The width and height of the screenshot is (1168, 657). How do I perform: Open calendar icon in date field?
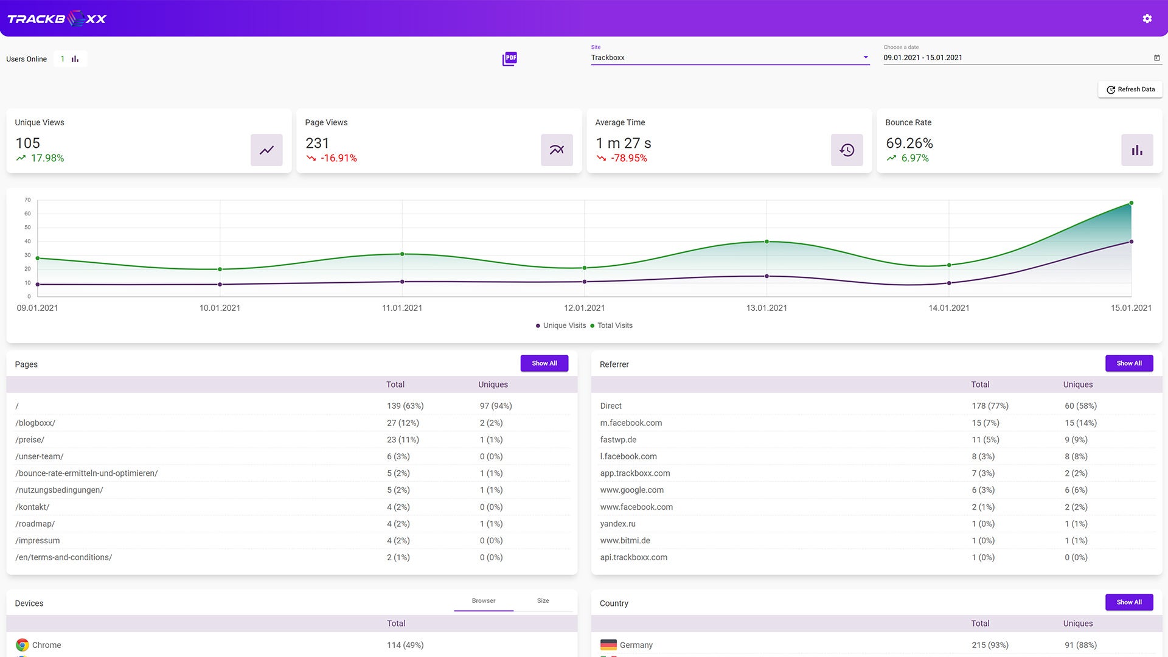(x=1157, y=58)
